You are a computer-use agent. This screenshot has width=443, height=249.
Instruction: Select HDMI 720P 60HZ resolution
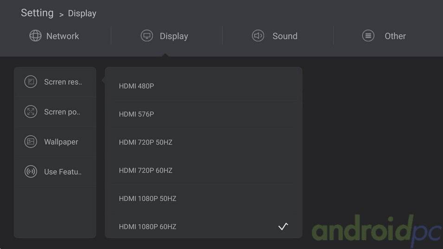coord(204,171)
